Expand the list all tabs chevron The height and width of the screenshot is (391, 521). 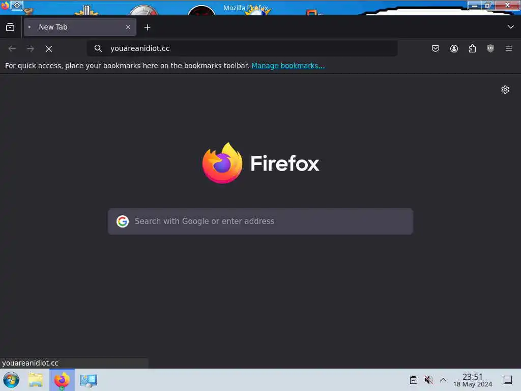510,27
